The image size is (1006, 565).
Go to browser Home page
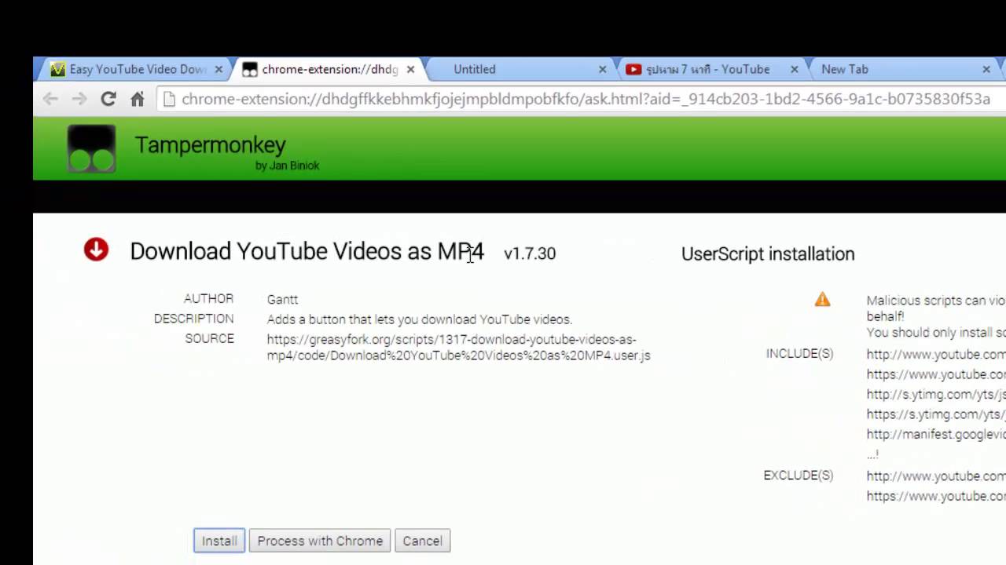pos(138,99)
